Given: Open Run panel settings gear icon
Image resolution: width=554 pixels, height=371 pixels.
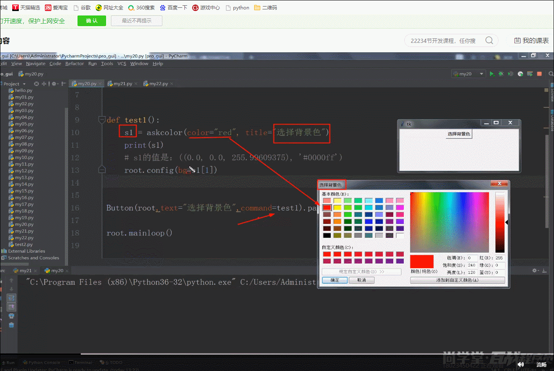Looking at the screenshot, I should [x=535, y=271].
